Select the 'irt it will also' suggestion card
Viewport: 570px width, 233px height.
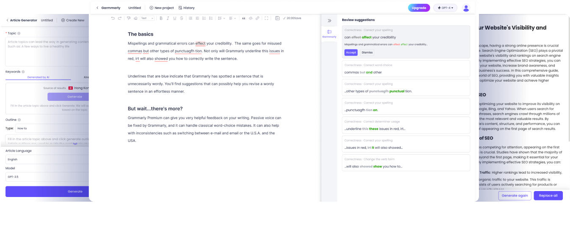(406, 144)
